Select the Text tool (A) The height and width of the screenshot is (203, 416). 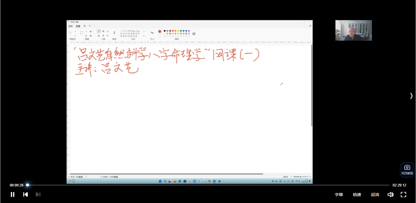pos(108,31)
